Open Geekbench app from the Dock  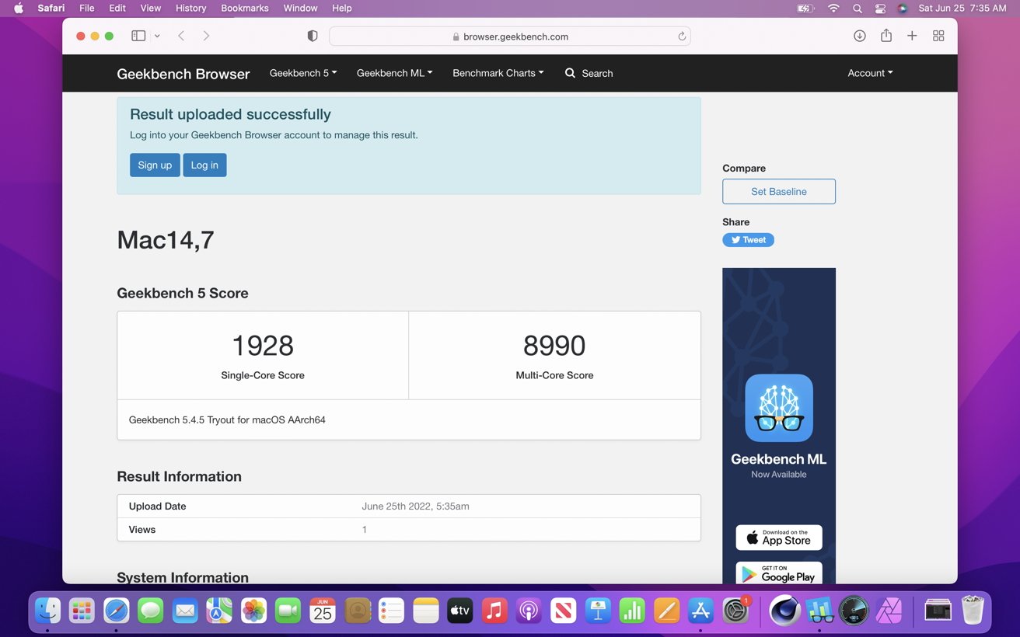click(819, 611)
